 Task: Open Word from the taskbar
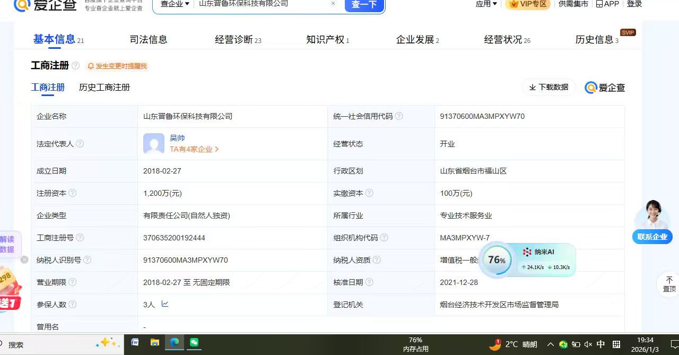135,343
